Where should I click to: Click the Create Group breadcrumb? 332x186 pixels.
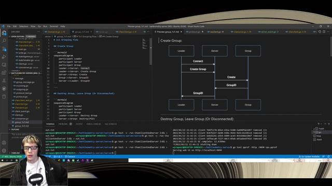[x=109, y=37]
